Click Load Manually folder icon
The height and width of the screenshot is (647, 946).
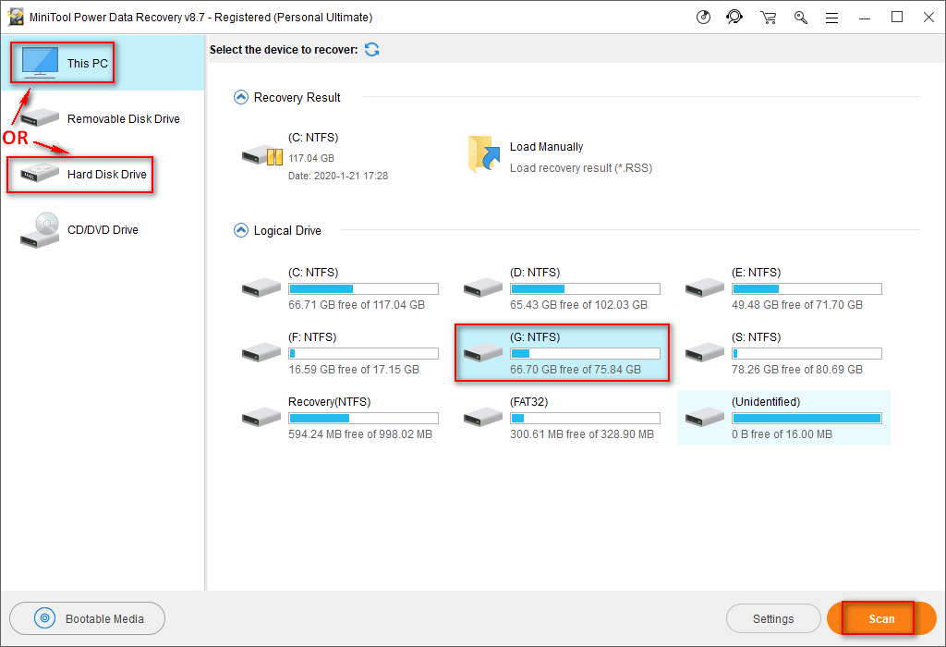(x=481, y=154)
